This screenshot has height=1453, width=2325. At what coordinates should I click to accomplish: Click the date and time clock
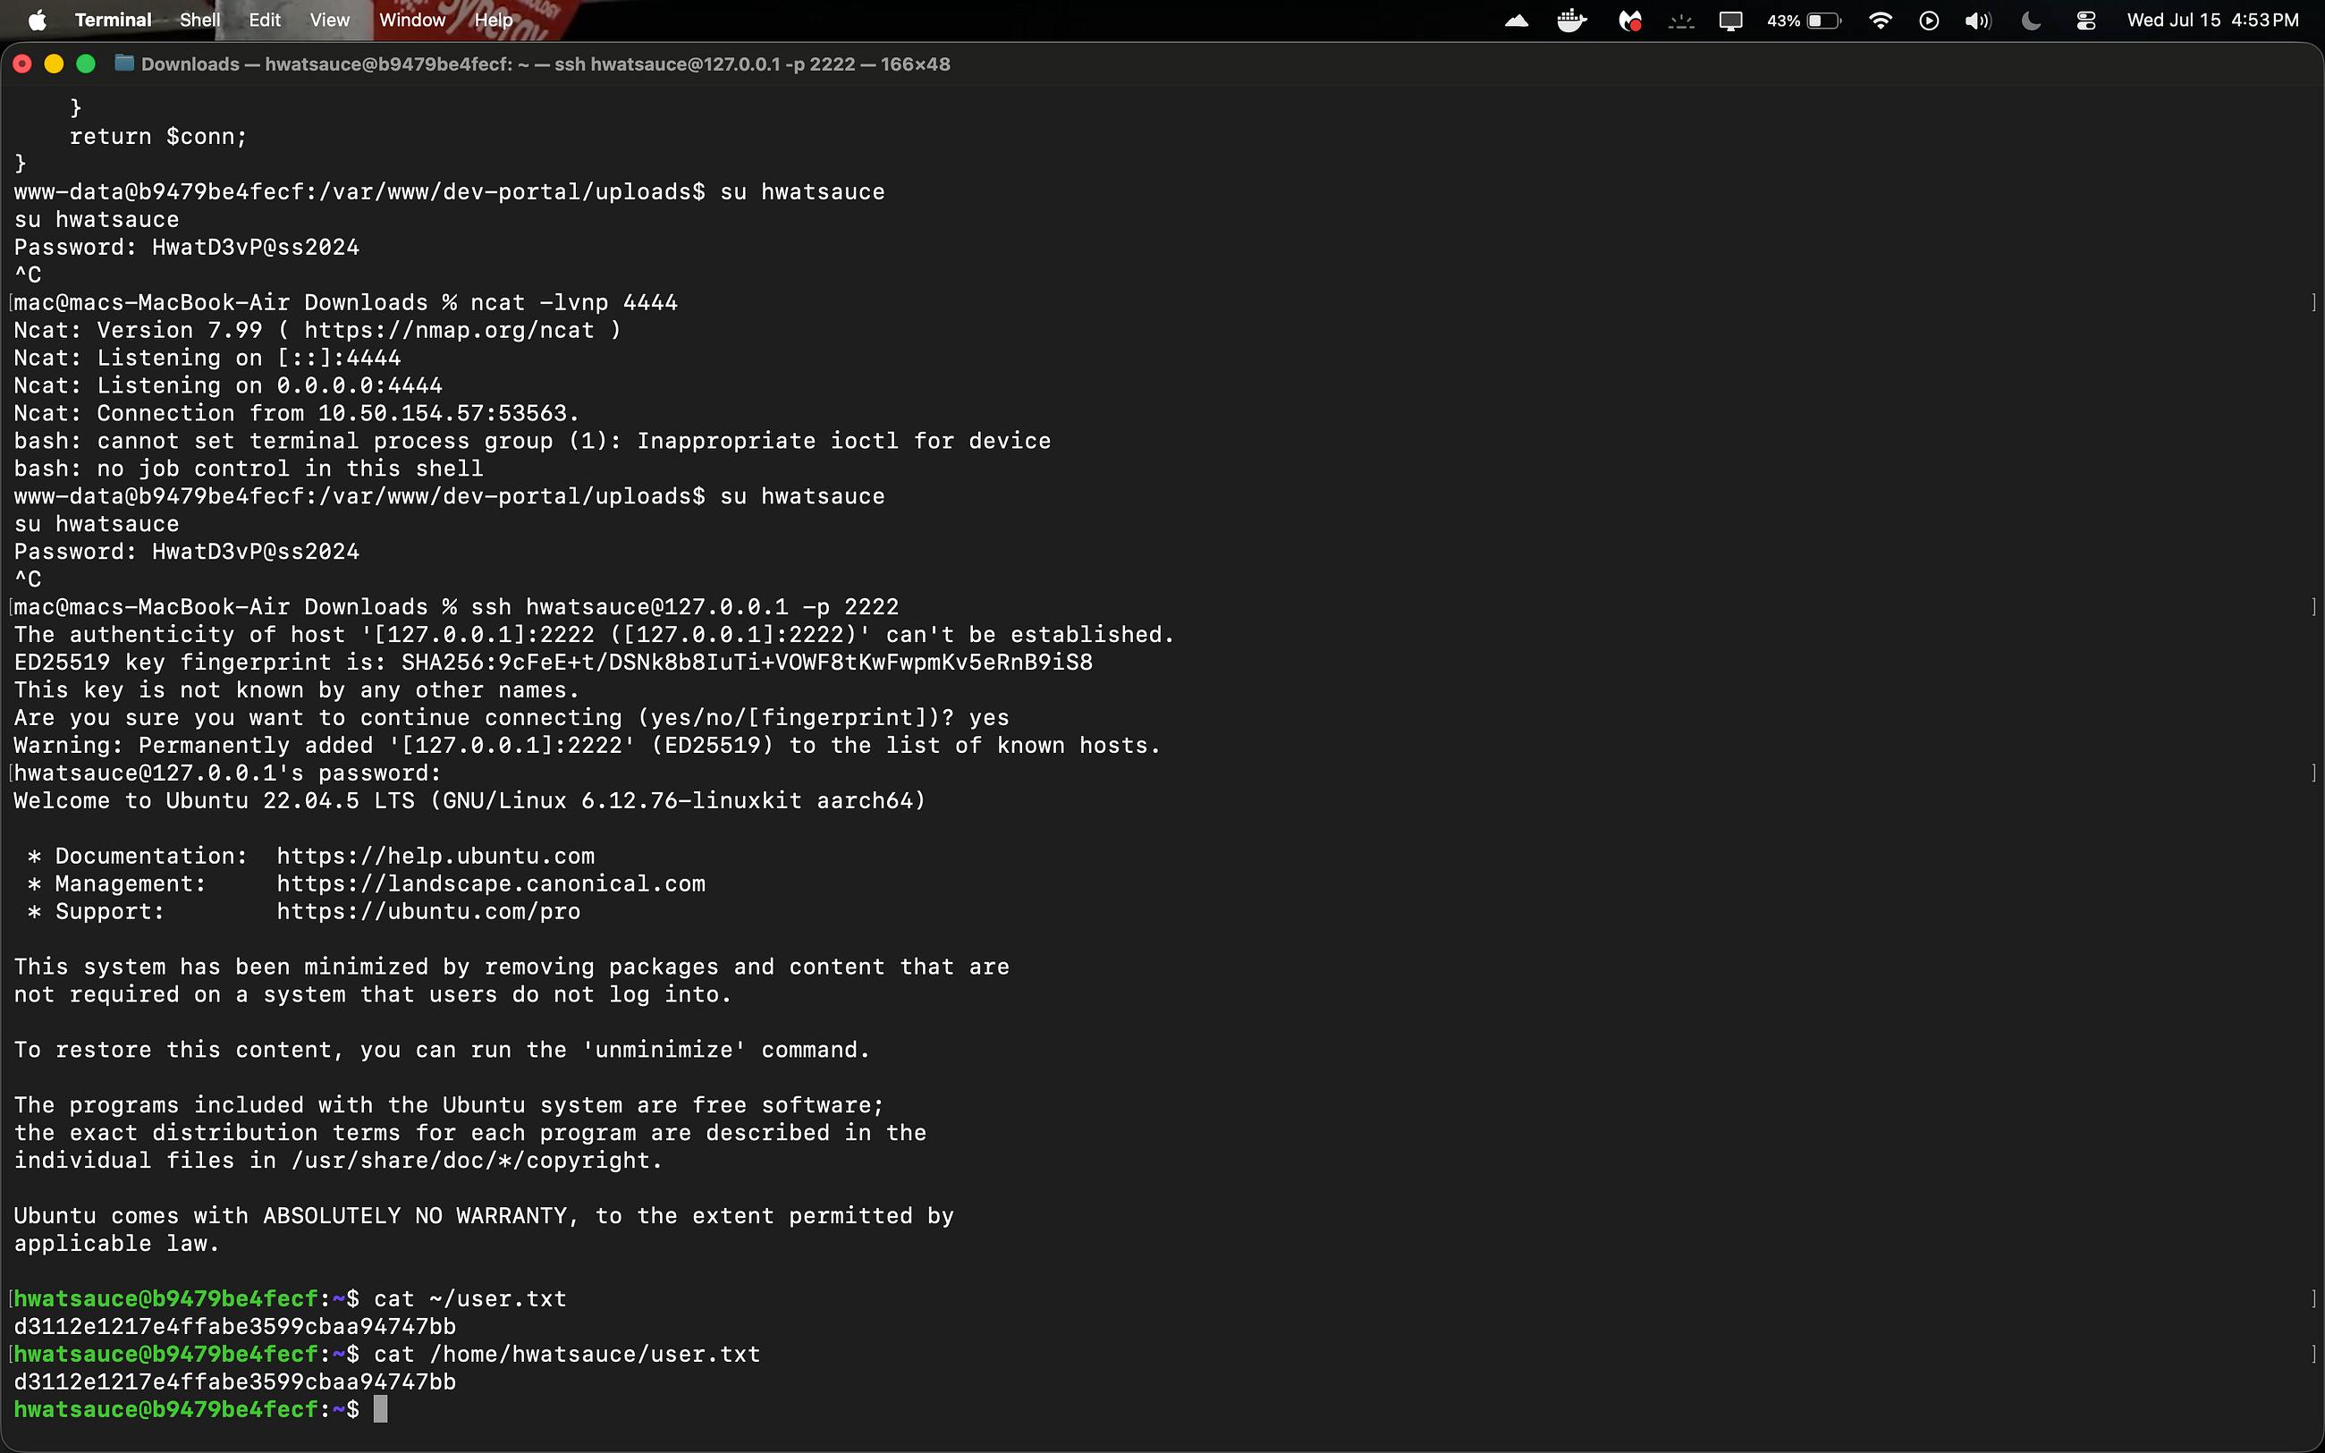tap(2212, 21)
